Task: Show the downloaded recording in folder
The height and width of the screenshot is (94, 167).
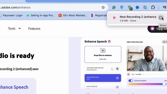Action: (161, 17)
